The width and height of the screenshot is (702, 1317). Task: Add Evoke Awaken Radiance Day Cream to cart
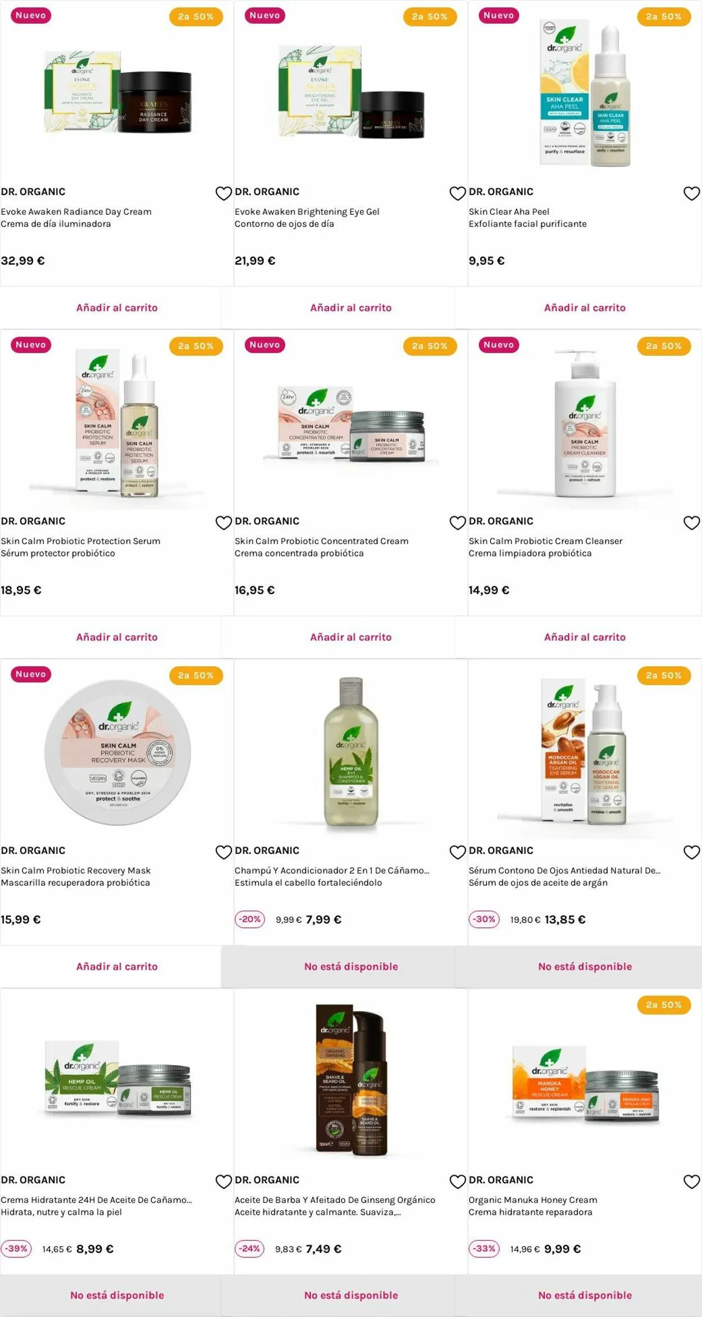117,307
